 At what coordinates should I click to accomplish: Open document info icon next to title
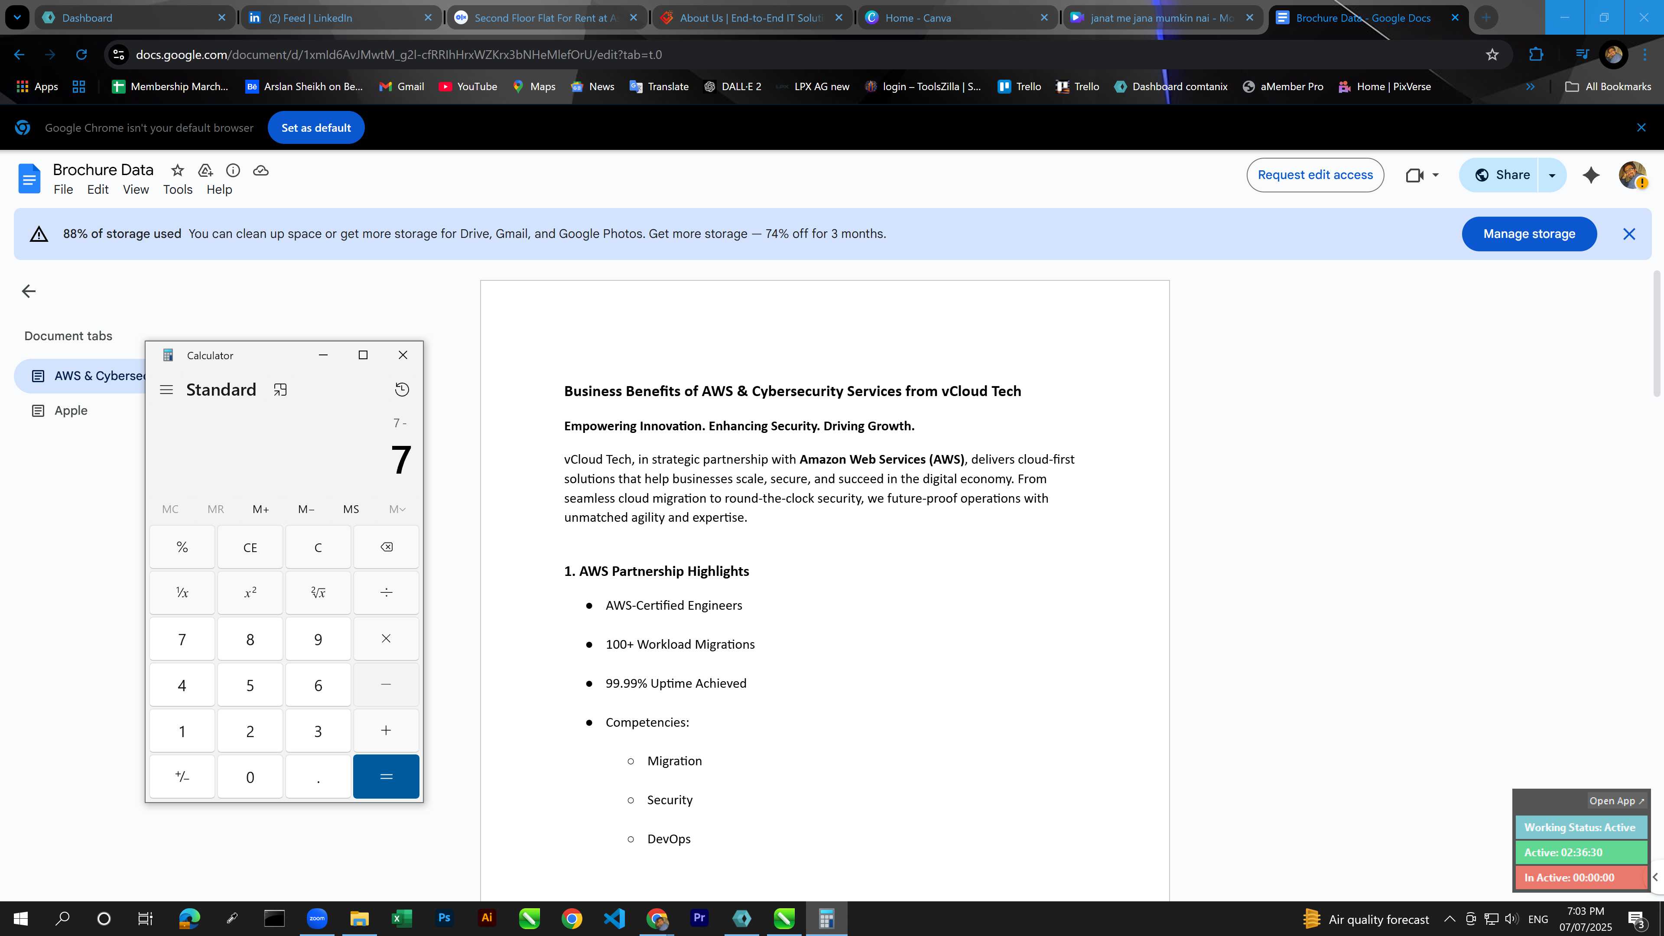click(233, 170)
